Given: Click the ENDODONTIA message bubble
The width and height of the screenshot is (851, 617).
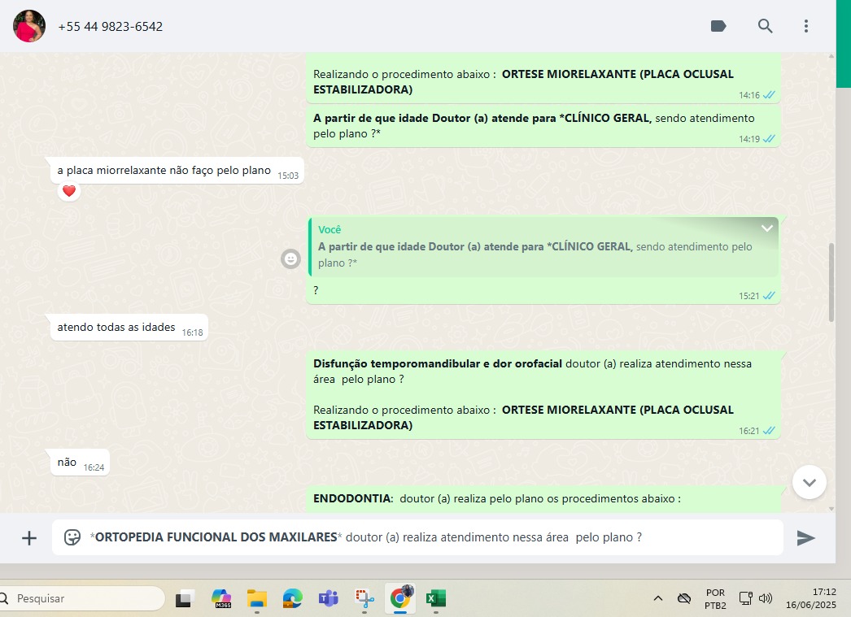Looking at the screenshot, I should click(543, 499).
